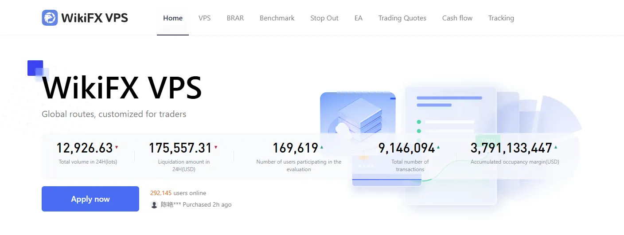
Task: Click the 12,926.63 total volume value
Action: 85,148
